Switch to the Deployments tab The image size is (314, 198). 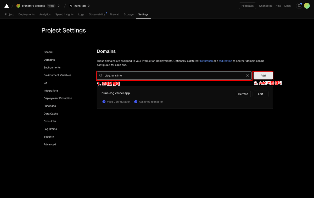coord(26,14)
